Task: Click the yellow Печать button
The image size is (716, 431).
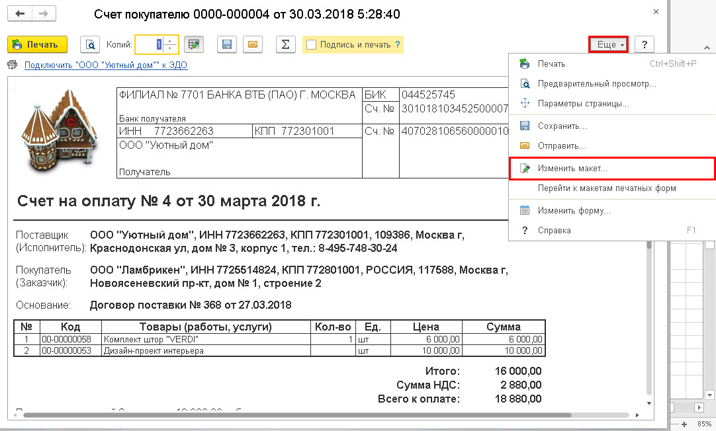Action: click(x=38, y=45)
